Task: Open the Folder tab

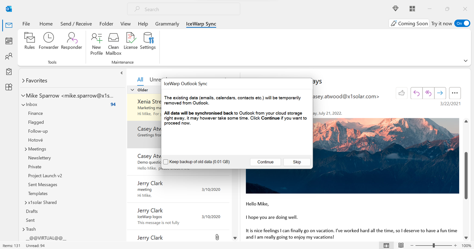Action: click(x=106, y=24)
